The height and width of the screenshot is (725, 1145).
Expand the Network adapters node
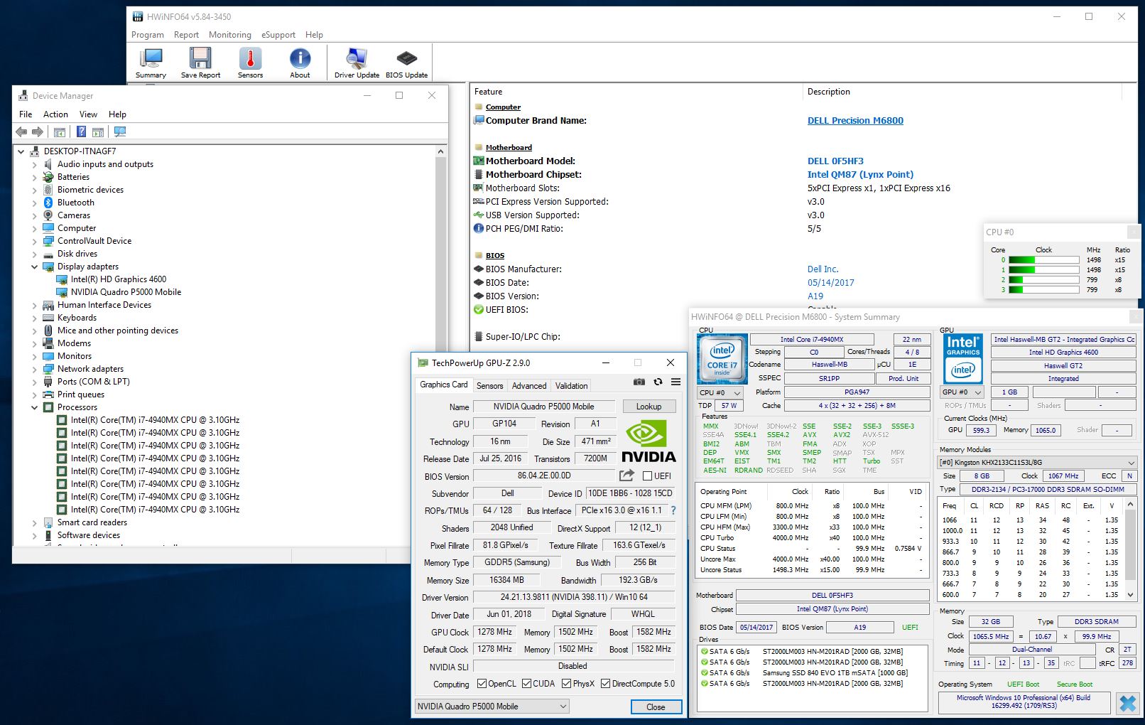coord(34,369)
